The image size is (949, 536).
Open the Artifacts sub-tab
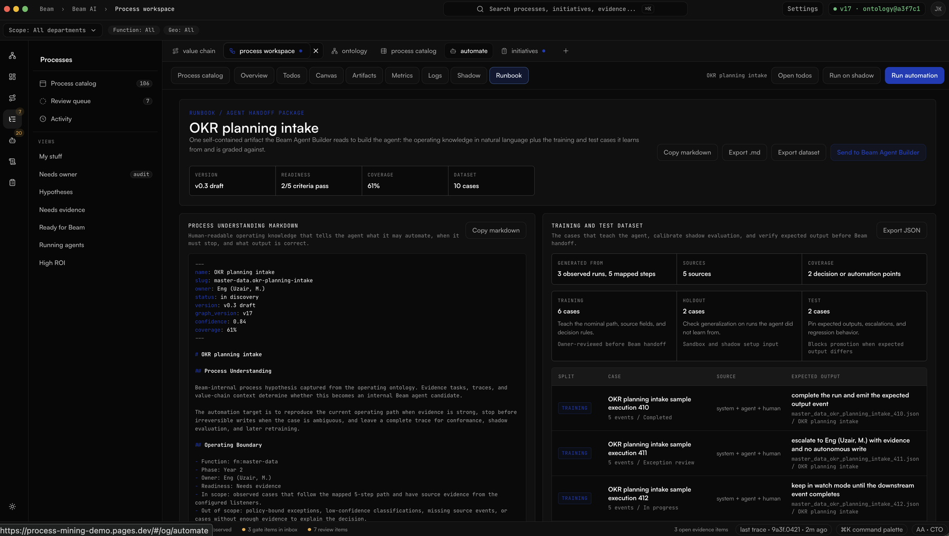(x=364, y=75)
